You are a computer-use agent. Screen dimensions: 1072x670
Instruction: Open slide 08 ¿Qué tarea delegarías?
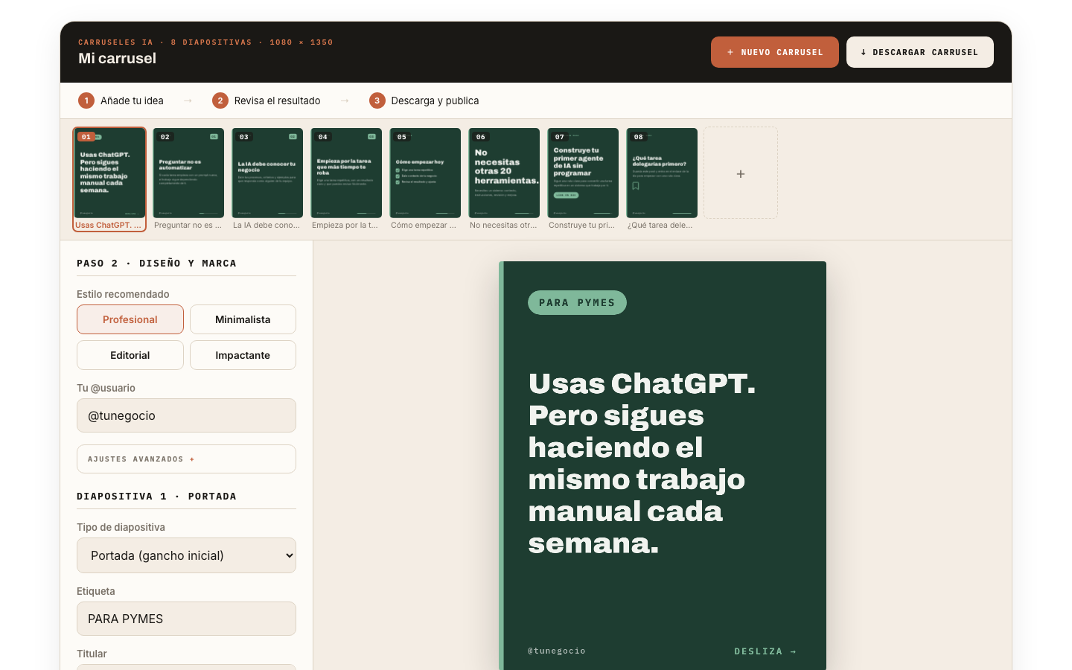pos(662,179)
